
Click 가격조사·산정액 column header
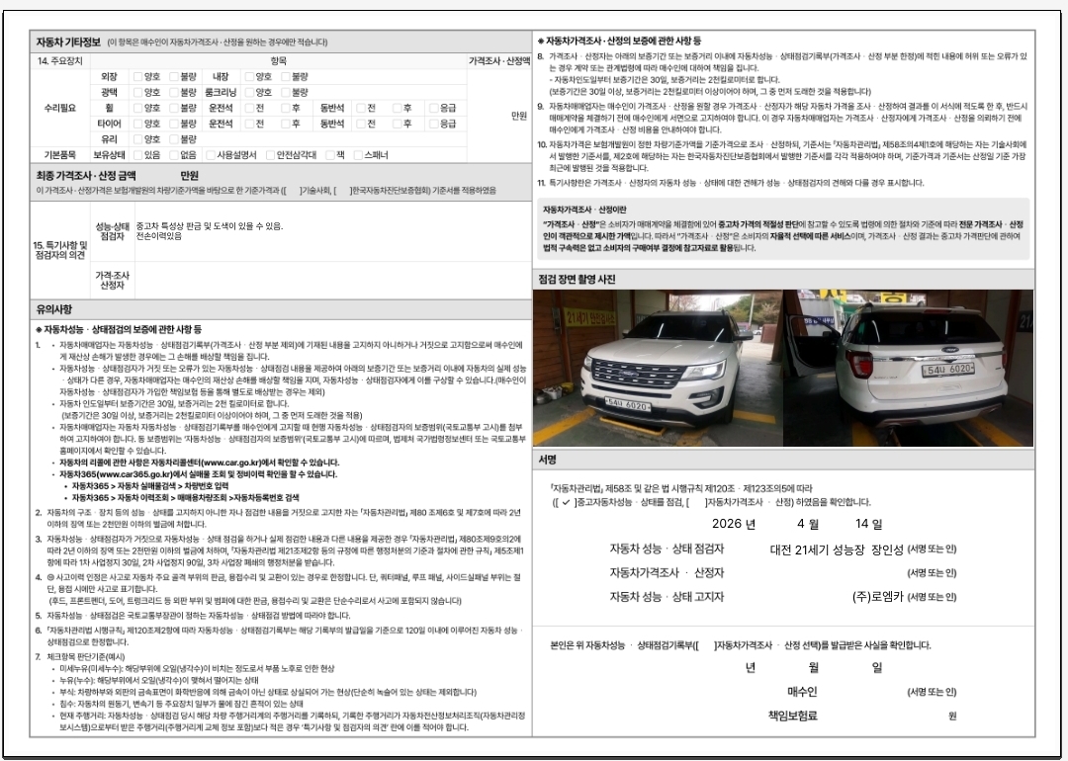499,61
